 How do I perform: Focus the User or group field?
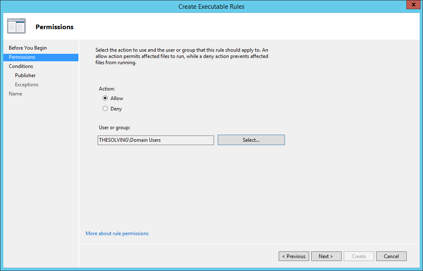(156, 140)
